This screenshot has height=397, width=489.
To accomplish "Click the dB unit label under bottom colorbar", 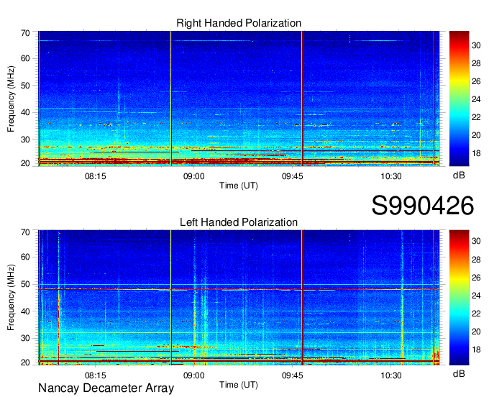I will [x=459, y=373].
